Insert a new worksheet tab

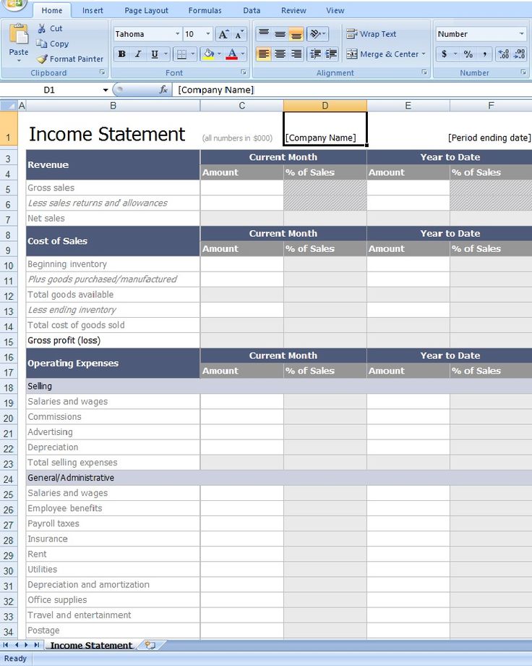click(x=150, y=645)
